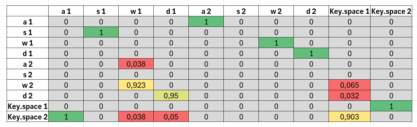
Task: Click the green 1 in Key.space 1 row
Action: click(391, 106)
